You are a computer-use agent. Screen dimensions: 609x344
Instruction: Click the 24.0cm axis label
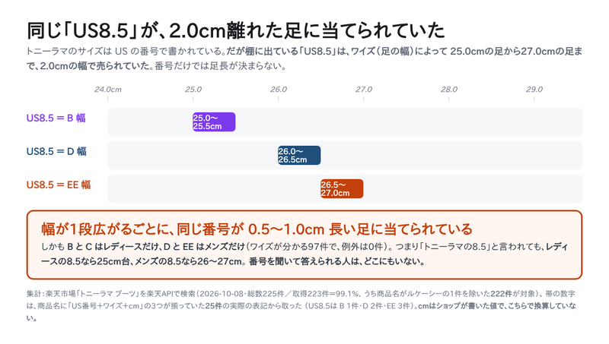coord(107,90)
